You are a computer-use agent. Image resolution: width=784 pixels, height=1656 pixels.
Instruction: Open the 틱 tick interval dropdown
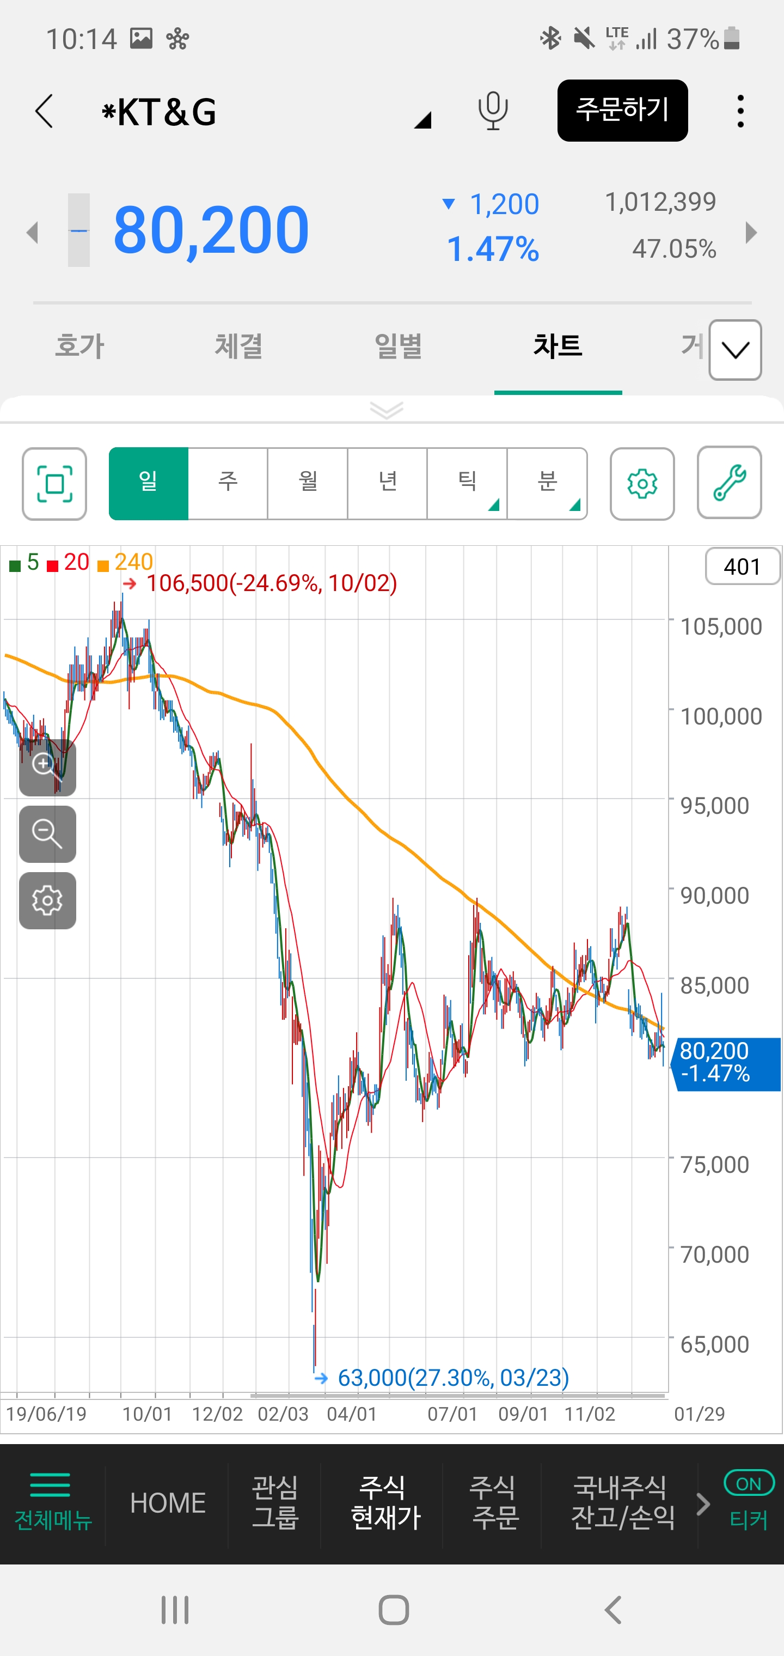(467, 483)
